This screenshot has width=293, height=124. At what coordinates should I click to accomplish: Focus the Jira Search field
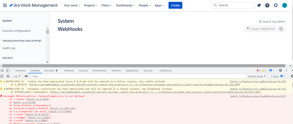coord(233,5)
